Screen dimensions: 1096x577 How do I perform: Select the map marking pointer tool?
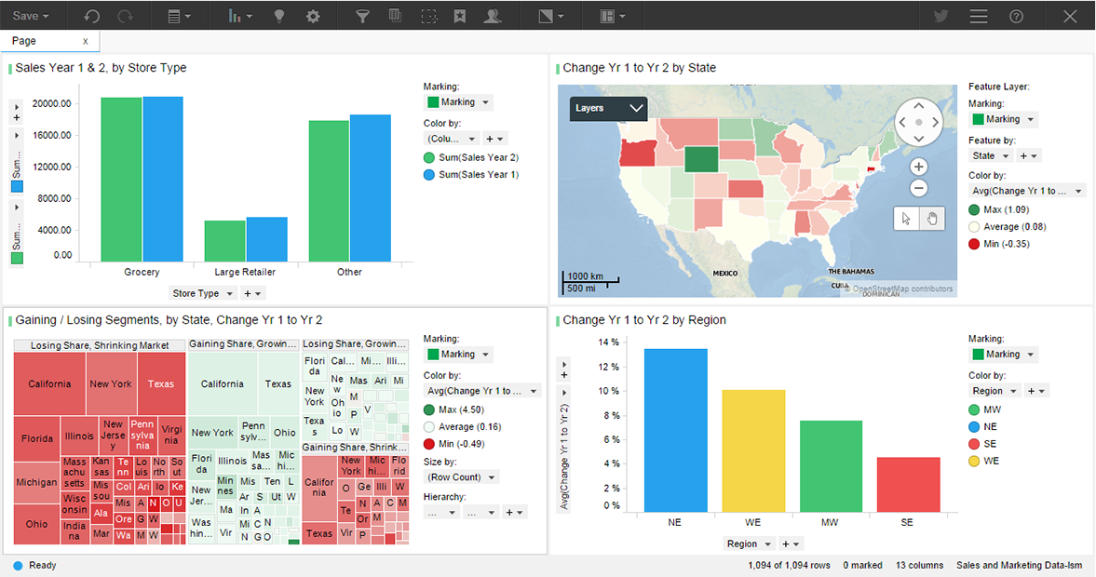click(x=907, y=219)
